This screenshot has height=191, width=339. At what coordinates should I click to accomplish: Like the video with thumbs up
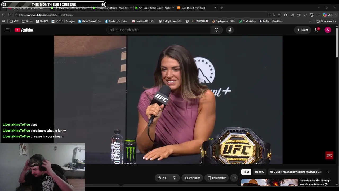[x=162, y=178]
